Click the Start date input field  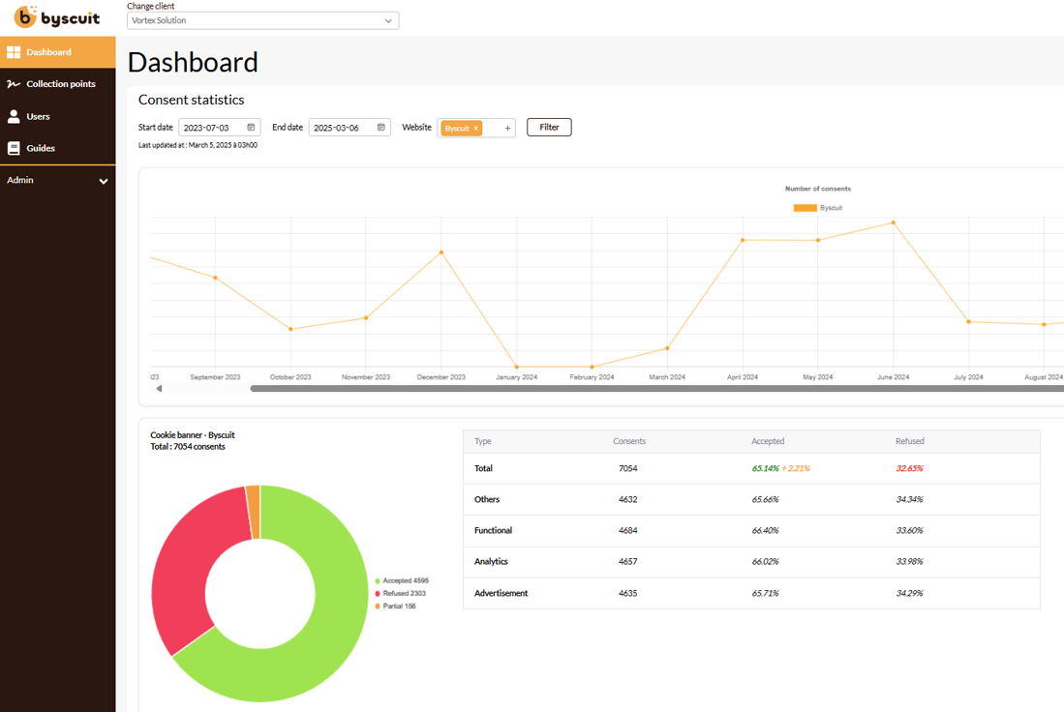[x=219, y=128]
